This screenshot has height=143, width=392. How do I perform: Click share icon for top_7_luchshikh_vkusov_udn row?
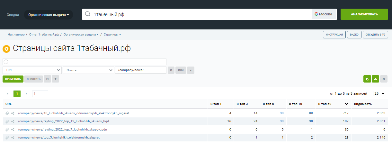13,129
